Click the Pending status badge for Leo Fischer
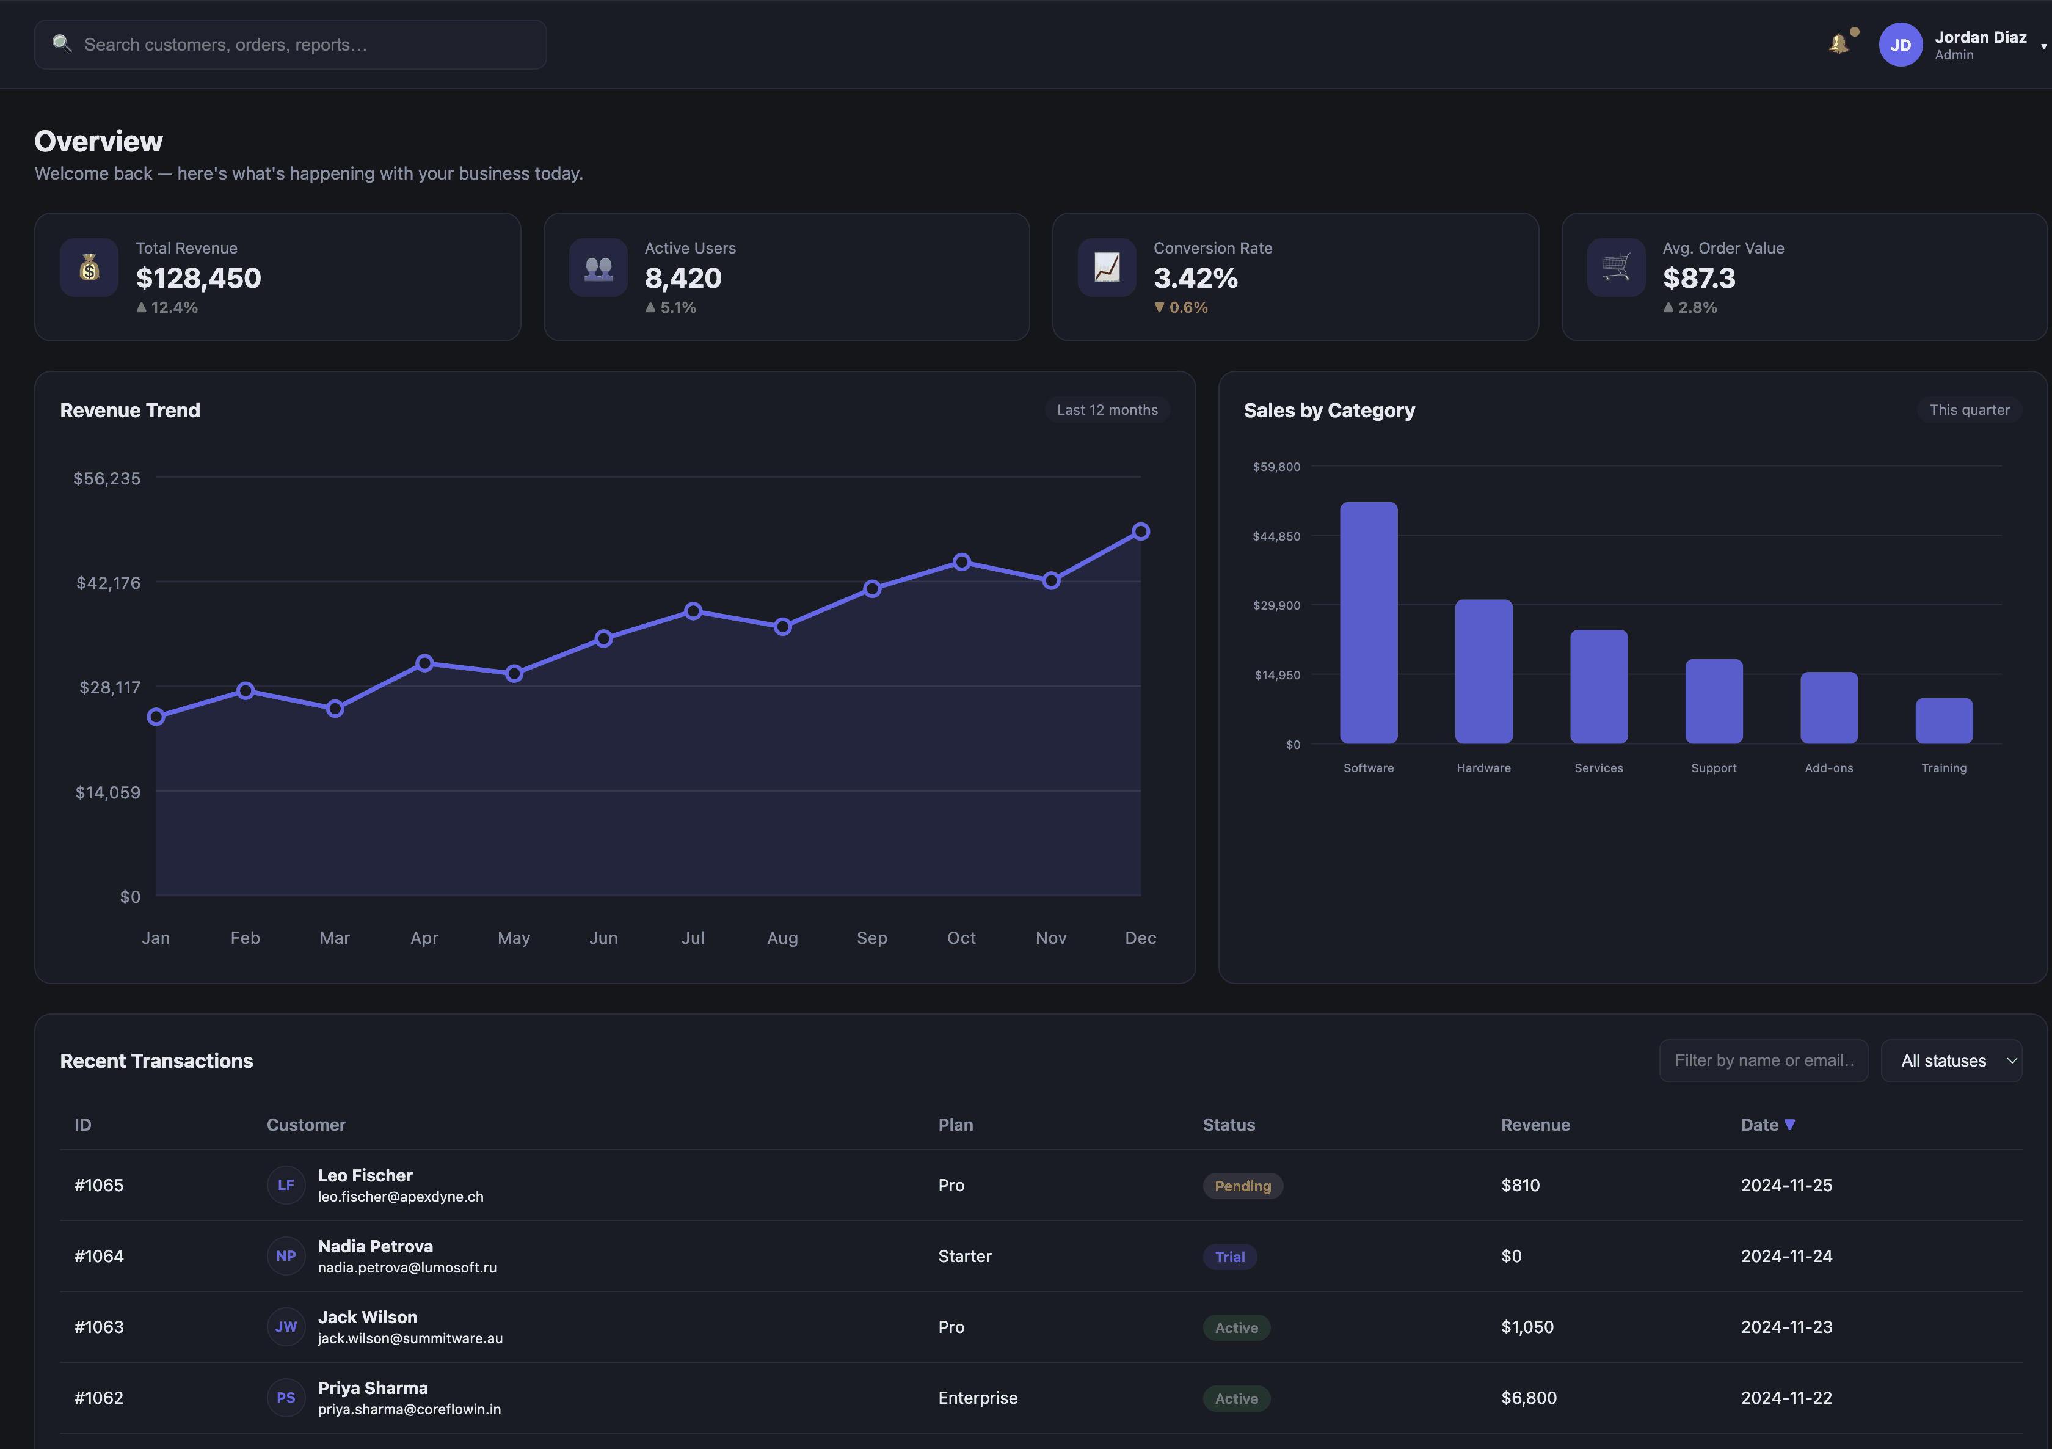The height and width of the screenshot is (1449, 2052). (1242, 1185)
